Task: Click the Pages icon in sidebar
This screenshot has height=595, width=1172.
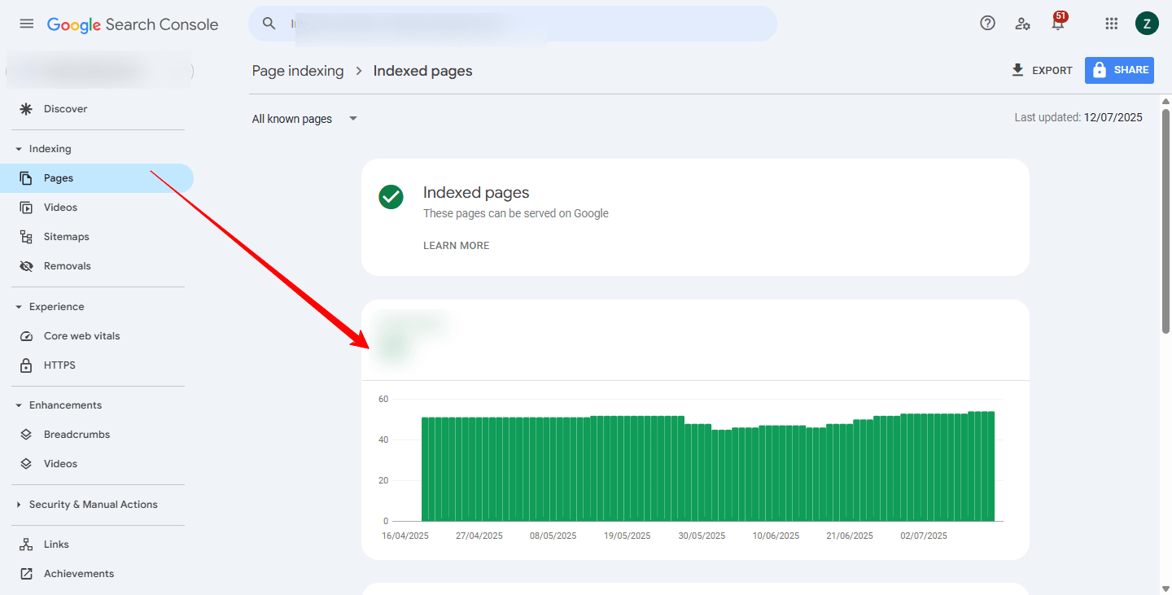Action: click(x=26, y=178)
